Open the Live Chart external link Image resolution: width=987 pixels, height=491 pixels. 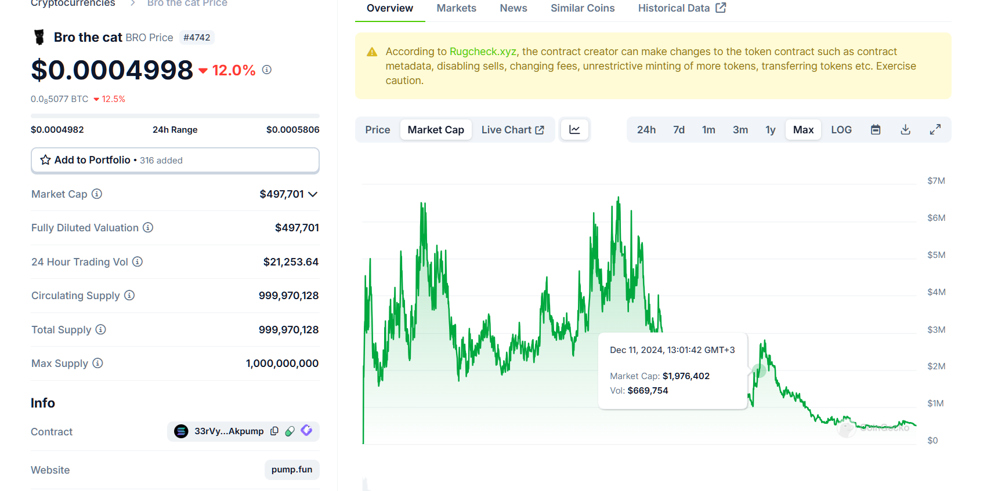pos(513,130)
